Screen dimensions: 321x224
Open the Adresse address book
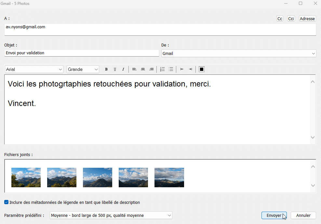coord(307,18)
